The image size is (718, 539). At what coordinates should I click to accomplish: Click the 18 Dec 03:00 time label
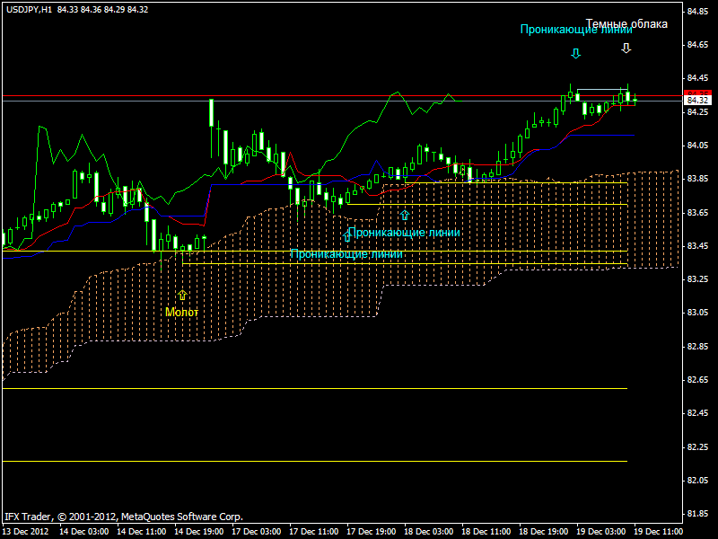click(x=429, y=531)
